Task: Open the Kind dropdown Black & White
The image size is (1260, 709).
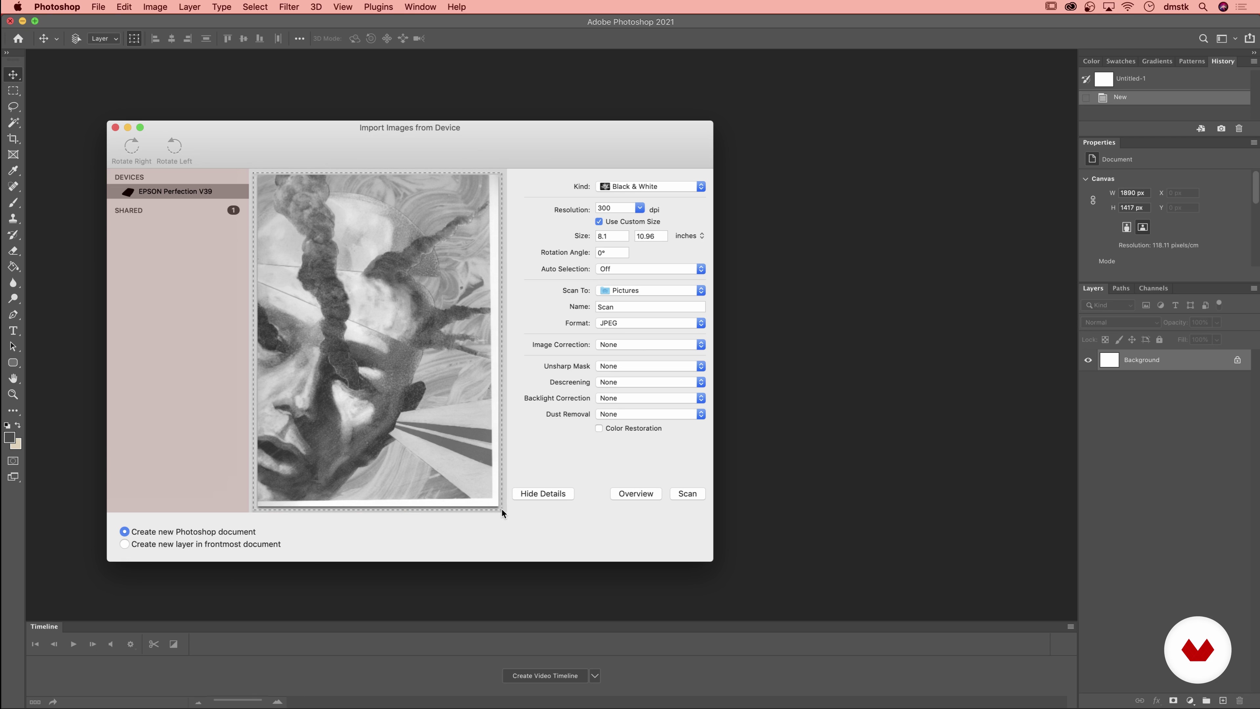Action: tap(651, 186)
